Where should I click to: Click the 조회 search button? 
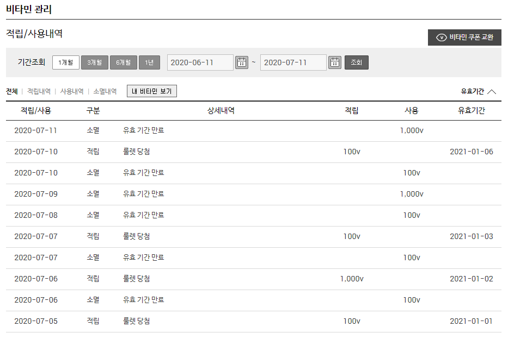pos(357,62)
